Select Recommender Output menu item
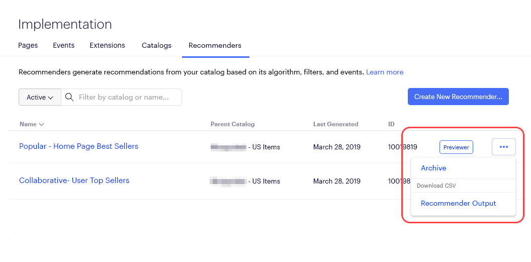Screen dimensions: 531x262 pyautogui.click(x=458, y=203)
